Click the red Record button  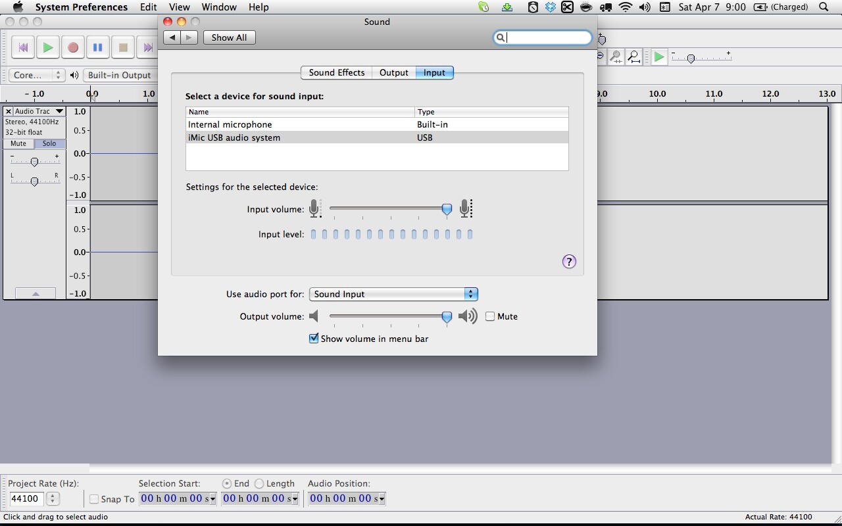click(x=73, y=47)
